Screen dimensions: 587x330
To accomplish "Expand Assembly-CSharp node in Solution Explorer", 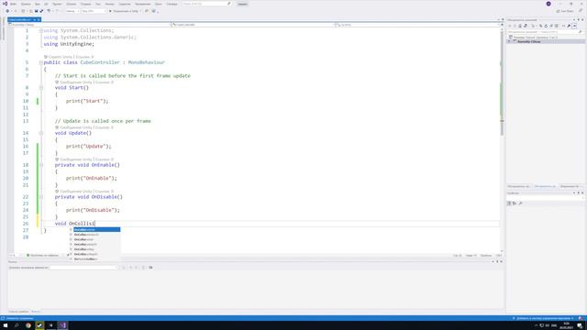I will coord(509,41).
